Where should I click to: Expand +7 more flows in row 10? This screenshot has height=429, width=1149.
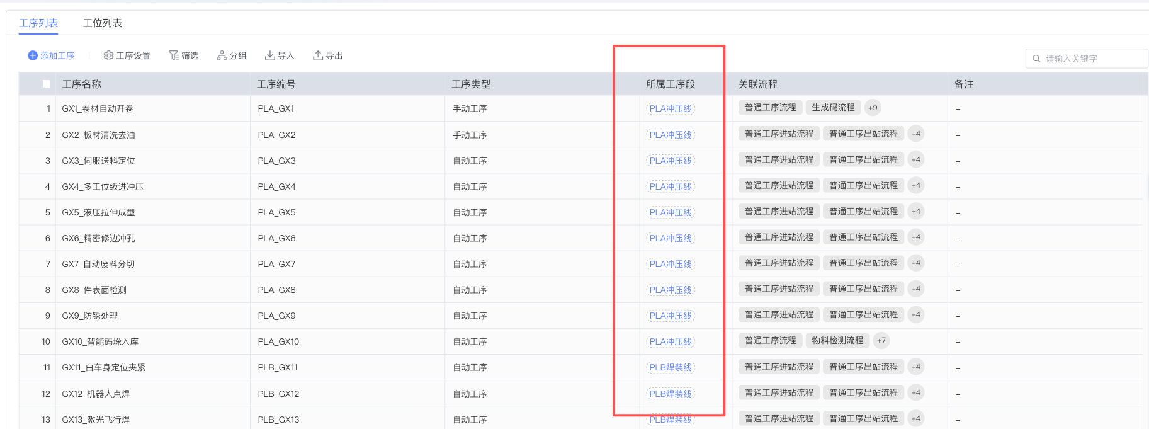click(881, 341)
